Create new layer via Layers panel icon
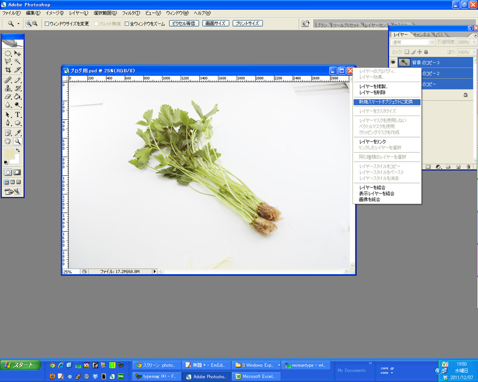 click(x=458, y=167)
